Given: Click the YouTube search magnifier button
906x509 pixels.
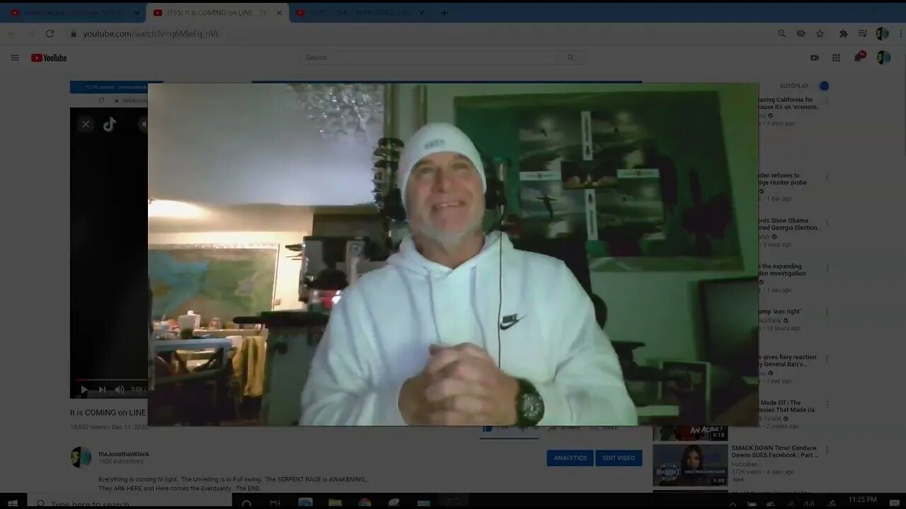Looking at the screenshot, I should (570, 58).
